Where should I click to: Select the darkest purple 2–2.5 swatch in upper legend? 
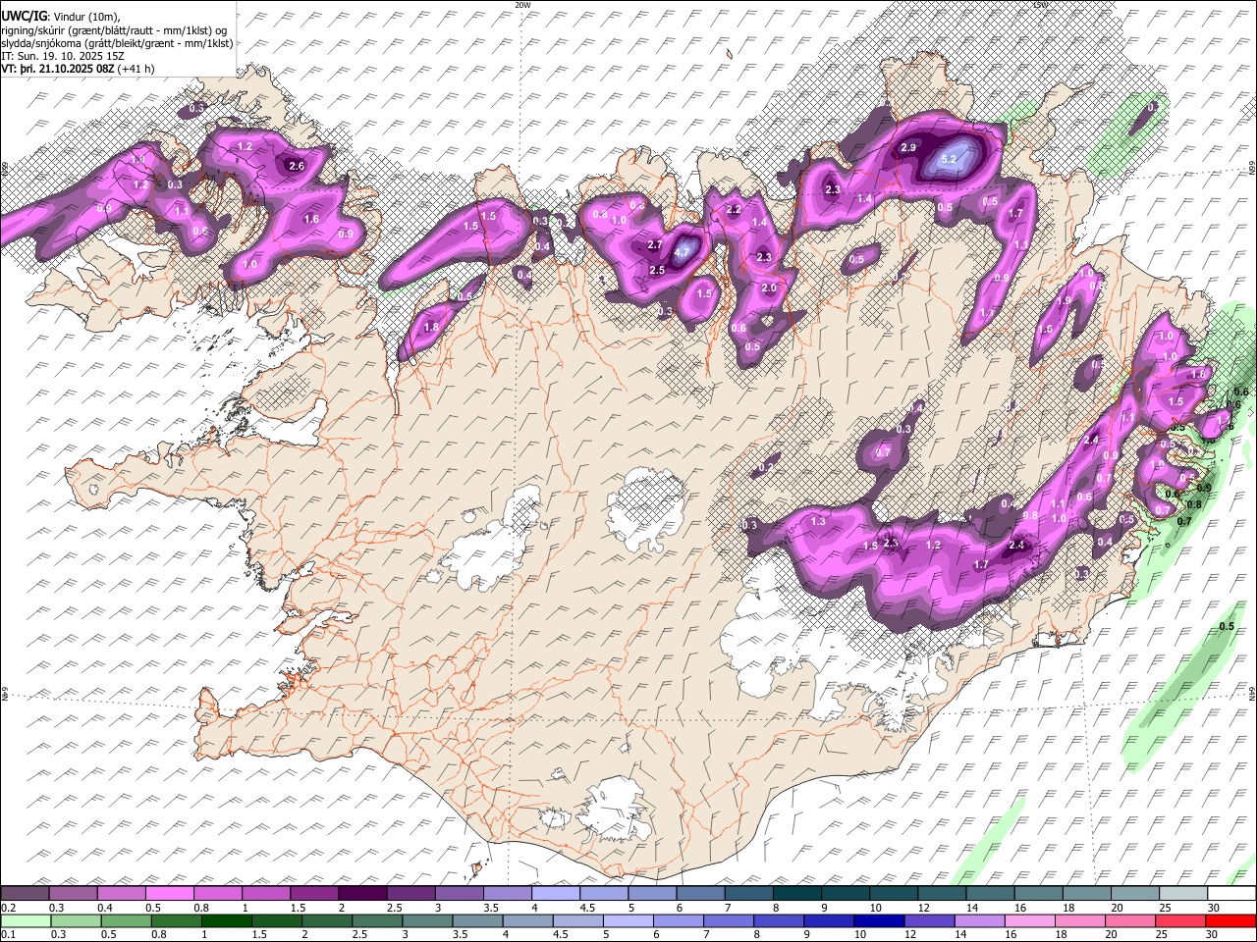362,894
